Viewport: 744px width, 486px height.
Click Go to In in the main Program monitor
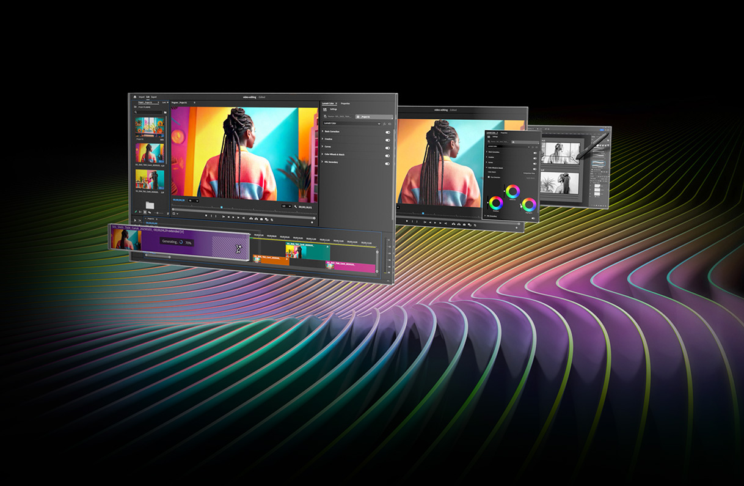pyautogui.click(x=224, y=216)
